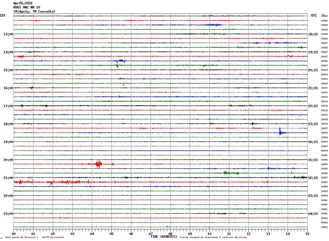Click the 16:00 CDT time label
The height and width of the screenshot is (241, 329).
tap(8, 88)
